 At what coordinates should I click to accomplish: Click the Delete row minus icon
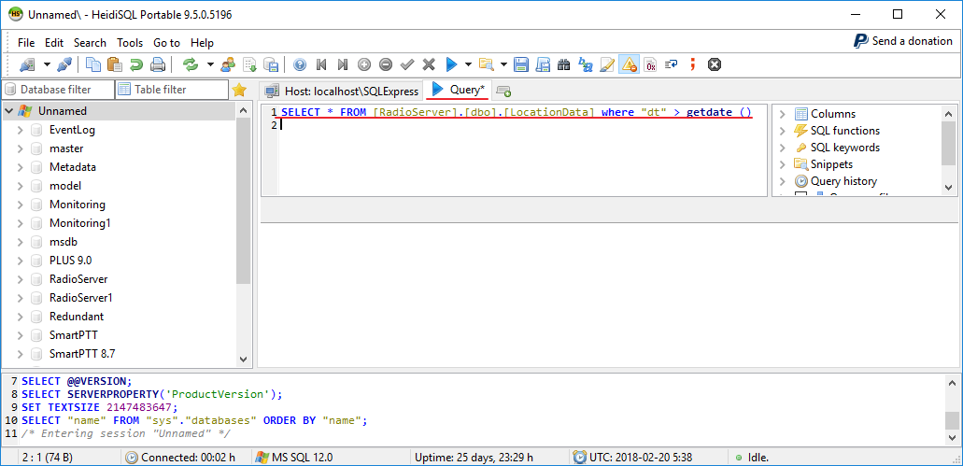click(386, 64)
